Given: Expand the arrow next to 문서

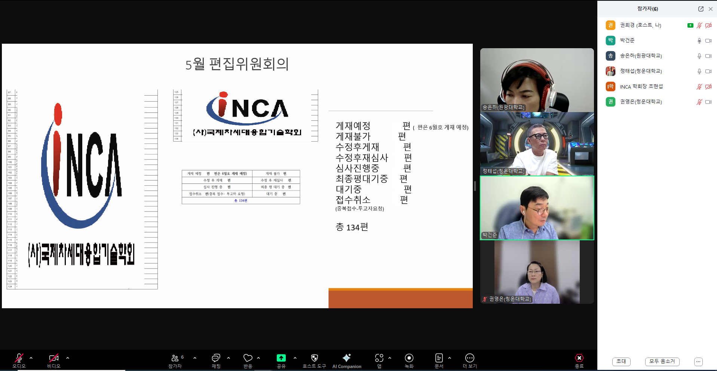Looking at the screenshot, I should (x=450, y=358).
